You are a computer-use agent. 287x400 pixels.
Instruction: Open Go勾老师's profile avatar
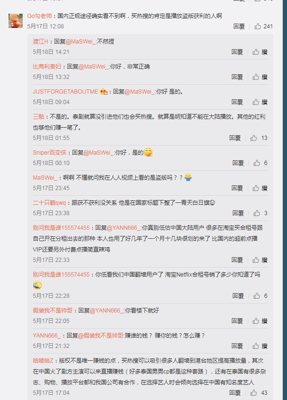16,21
